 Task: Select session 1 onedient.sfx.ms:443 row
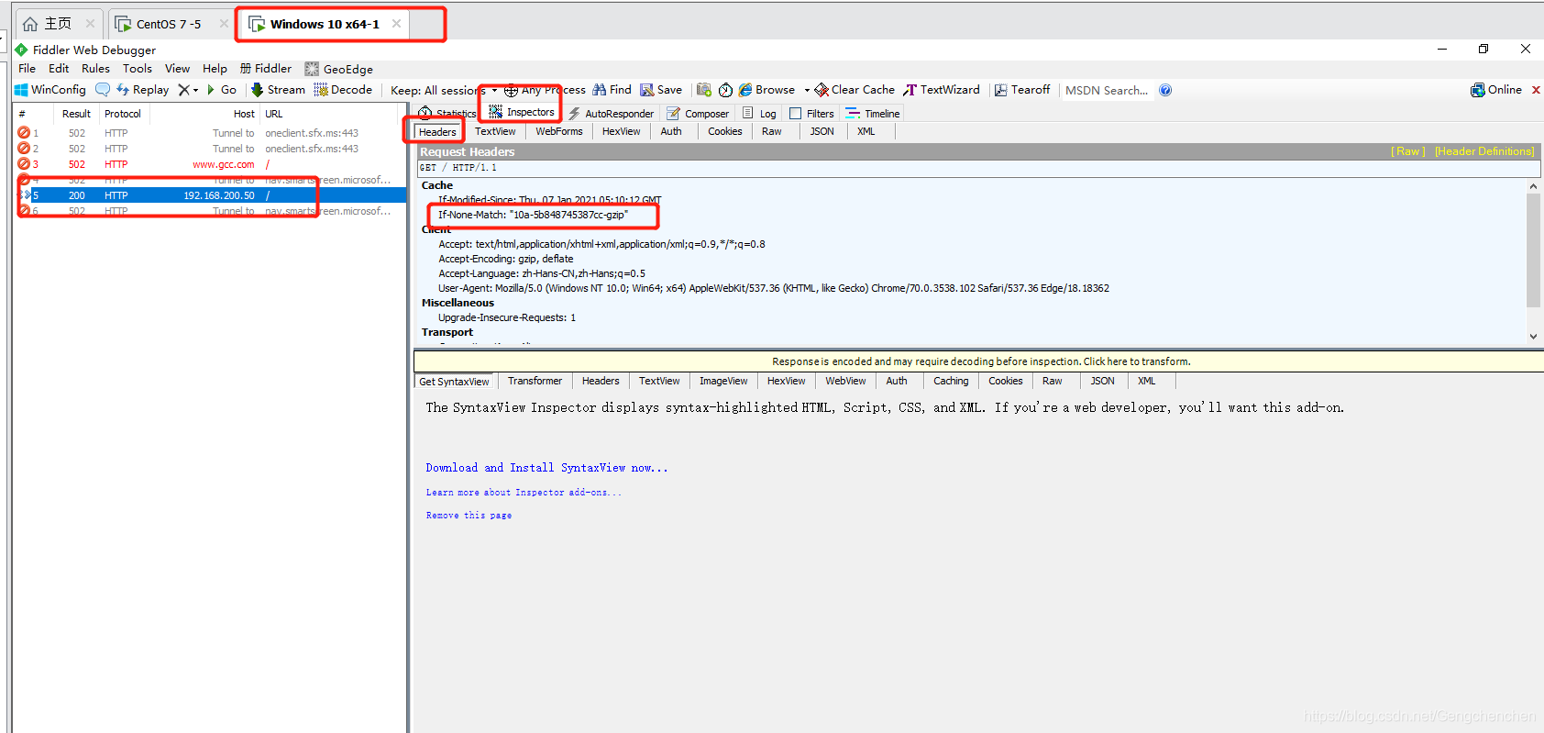coord(211,133)
